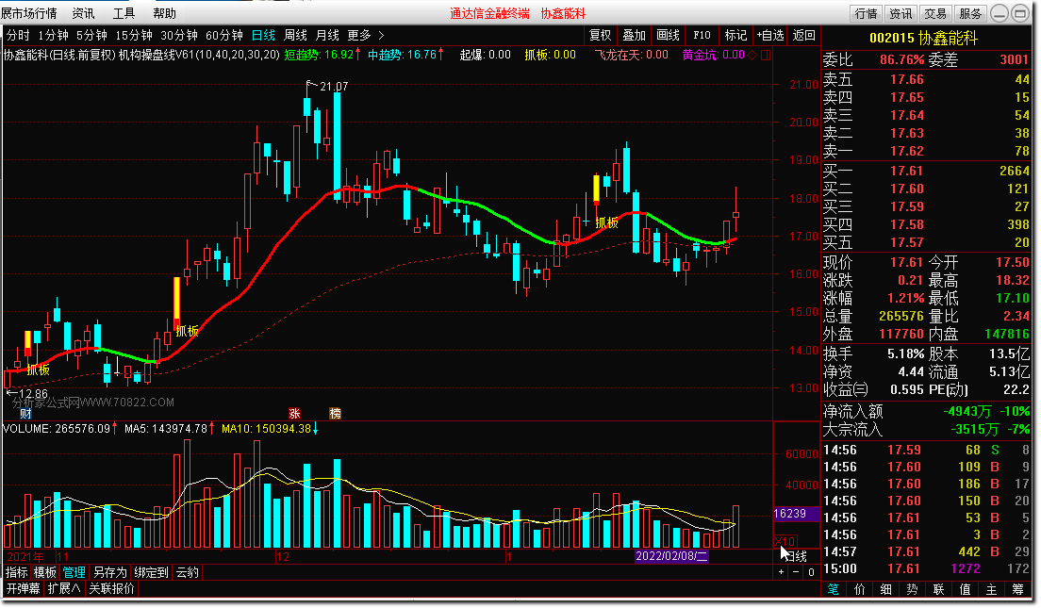Click the 关联报价 linked quotes button
This screenshot has height=608, width=1041.
point(111,588)
